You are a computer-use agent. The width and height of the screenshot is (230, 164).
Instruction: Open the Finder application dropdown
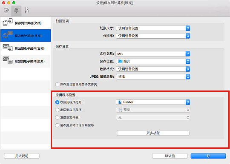point(153,102)
